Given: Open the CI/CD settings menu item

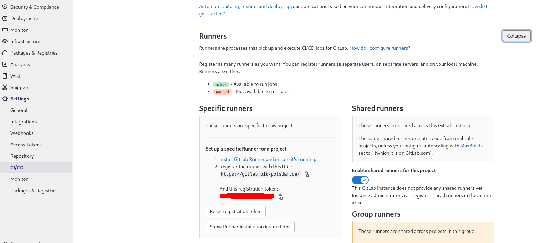Looking at the screenshot, I should click(17, 168).
